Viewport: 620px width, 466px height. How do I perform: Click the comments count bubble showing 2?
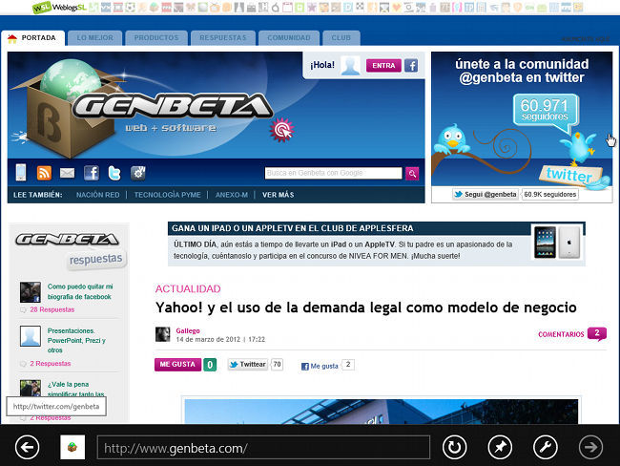[597, 334]
